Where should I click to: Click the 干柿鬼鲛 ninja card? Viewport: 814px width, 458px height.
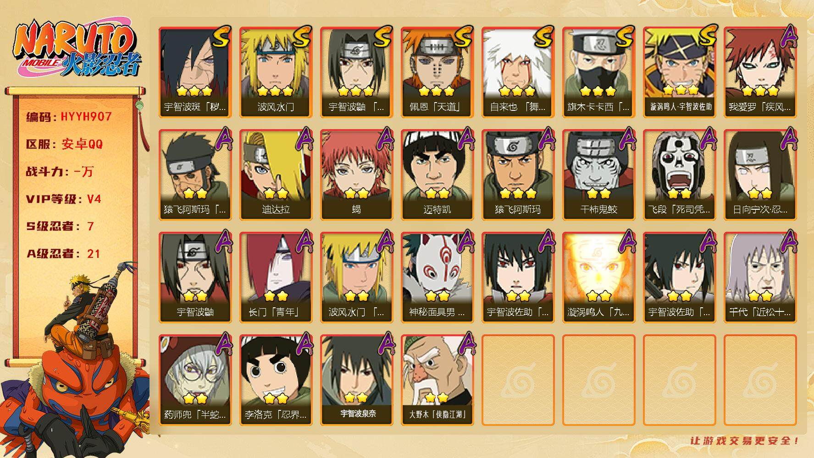(x=598, y=175)
